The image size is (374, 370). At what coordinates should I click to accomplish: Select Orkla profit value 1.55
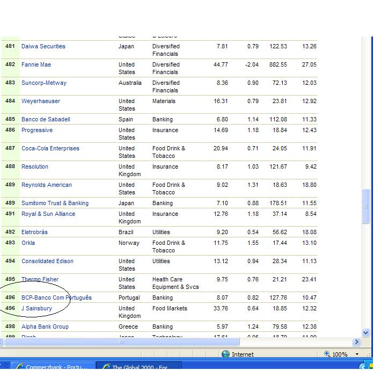tap(253, 243)
